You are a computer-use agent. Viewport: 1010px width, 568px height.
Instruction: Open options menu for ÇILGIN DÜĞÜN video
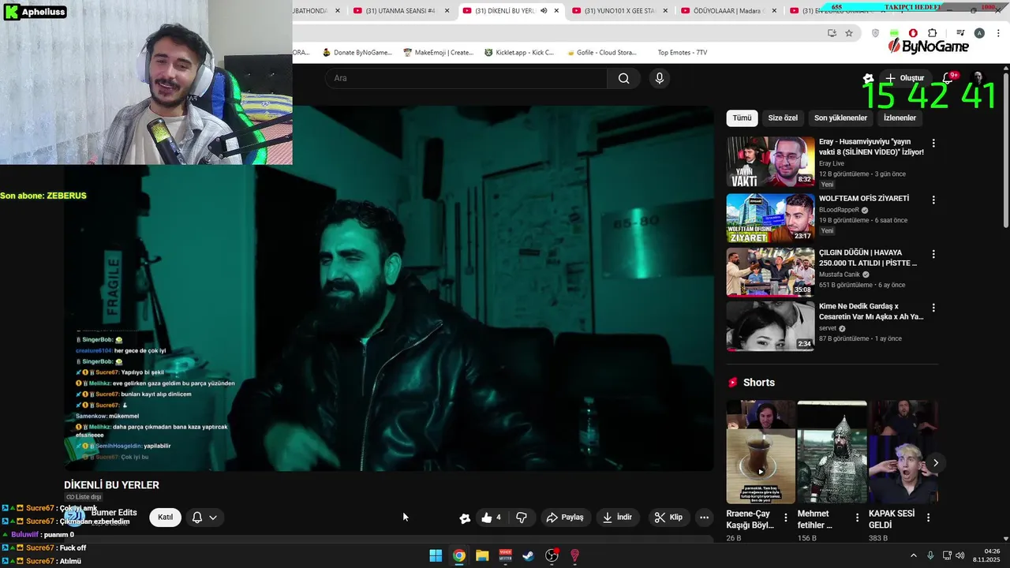(933, 254)
